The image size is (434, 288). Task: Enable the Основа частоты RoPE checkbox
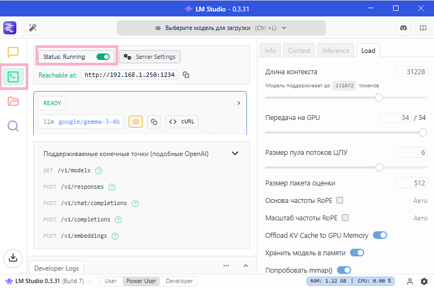[x=340, y=200]
